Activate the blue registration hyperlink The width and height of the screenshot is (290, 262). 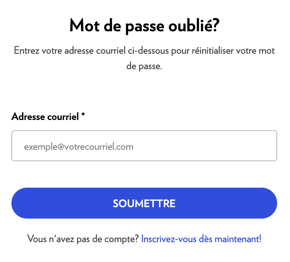201,239
